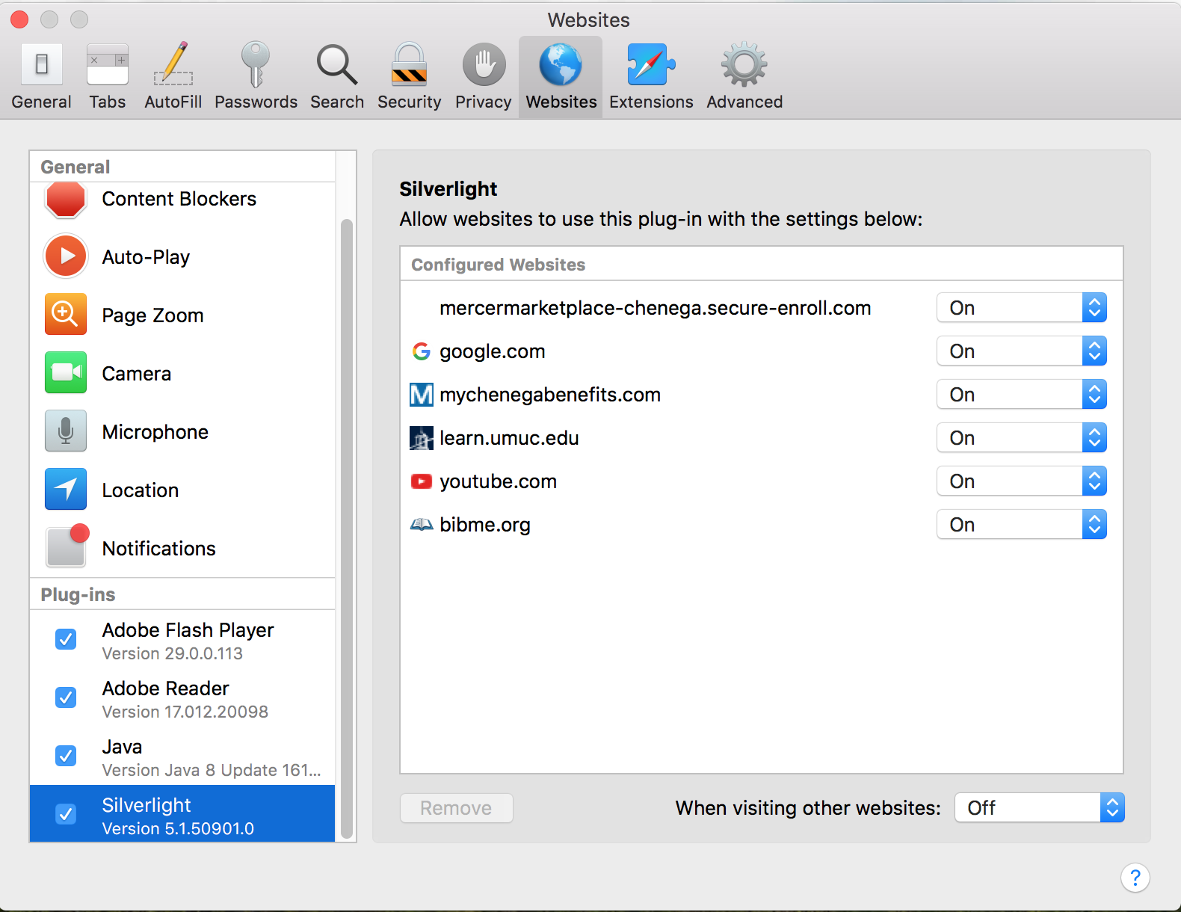Image resolution: width=1181 pixels, height=912 pixels.
Task: Toggle the Java plug-in checkbox
Action: [66, 756]
